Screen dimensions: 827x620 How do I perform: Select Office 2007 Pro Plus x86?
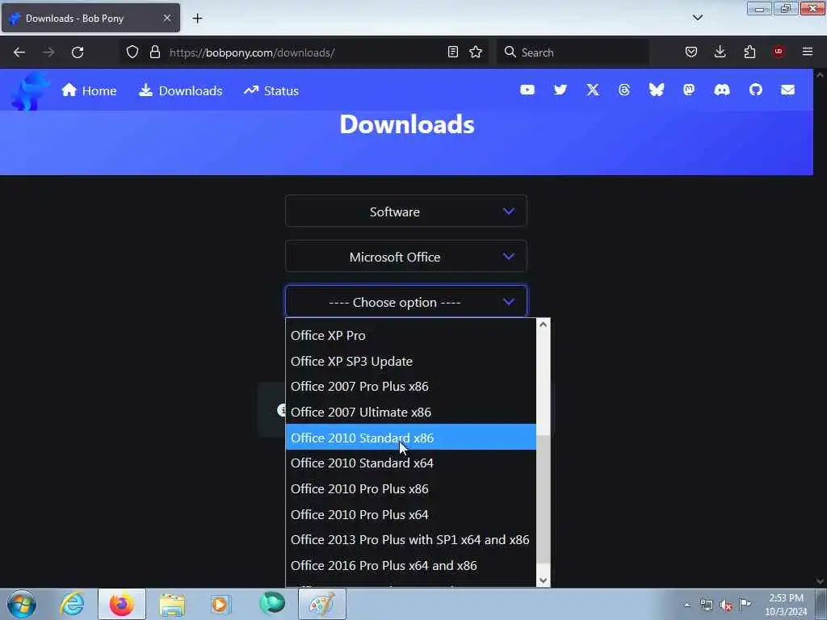[x=410, y=387]
